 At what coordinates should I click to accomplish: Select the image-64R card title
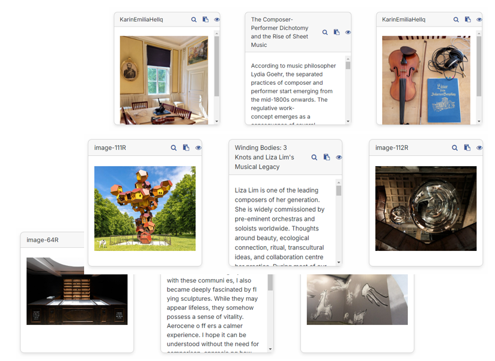click(43, 240)
